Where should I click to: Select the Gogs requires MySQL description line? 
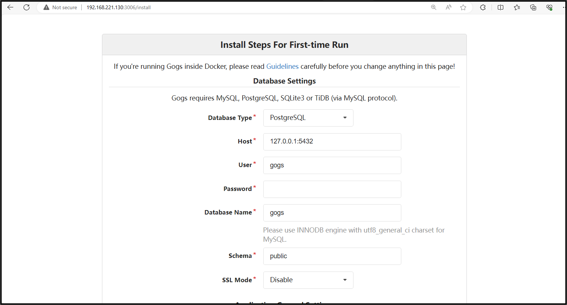(x=284, y=98)
